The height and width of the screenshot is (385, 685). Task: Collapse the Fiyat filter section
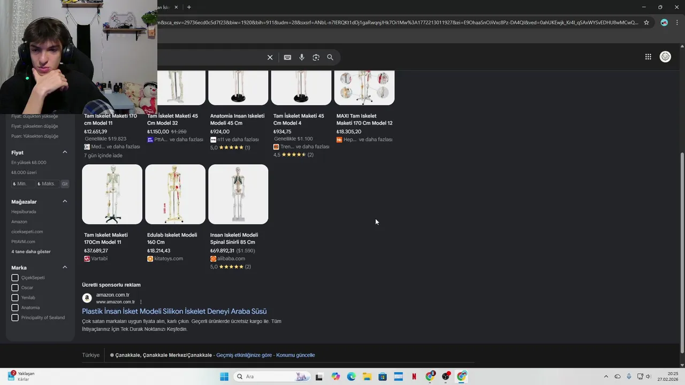[x=65, y=152]
